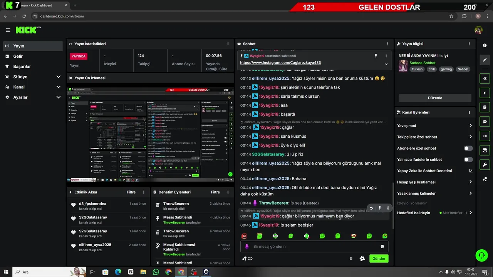Screen dimensions: 493x277
Task: Open options menu of Sohbet panel
Action: point(387,44)
